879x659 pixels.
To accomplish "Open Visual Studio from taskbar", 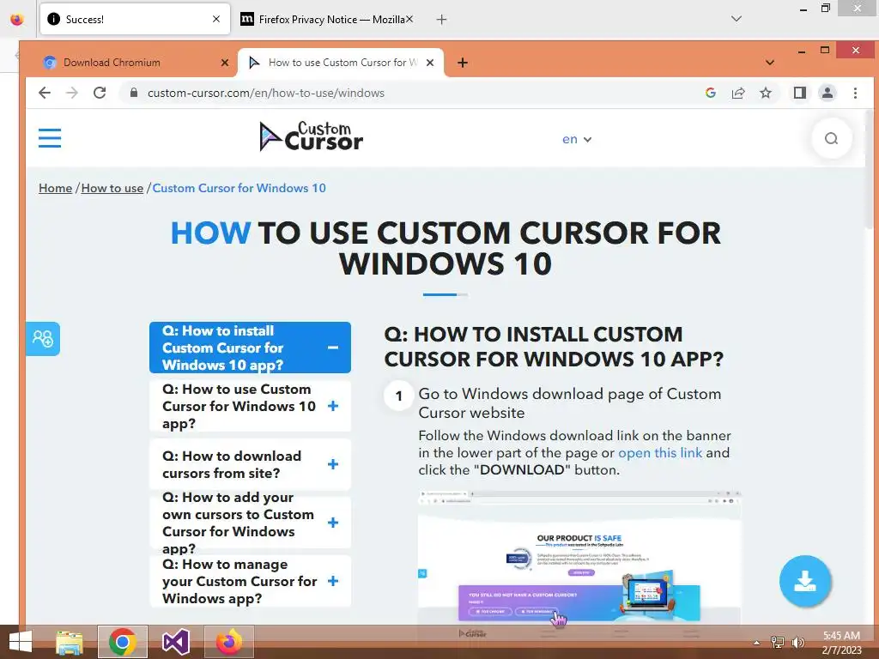I will tap(175, 642).
